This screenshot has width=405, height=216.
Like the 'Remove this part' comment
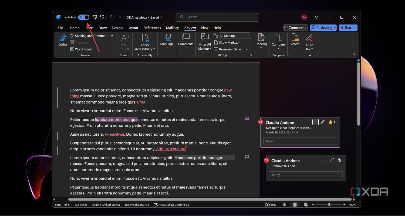click(x=339, y=160)
